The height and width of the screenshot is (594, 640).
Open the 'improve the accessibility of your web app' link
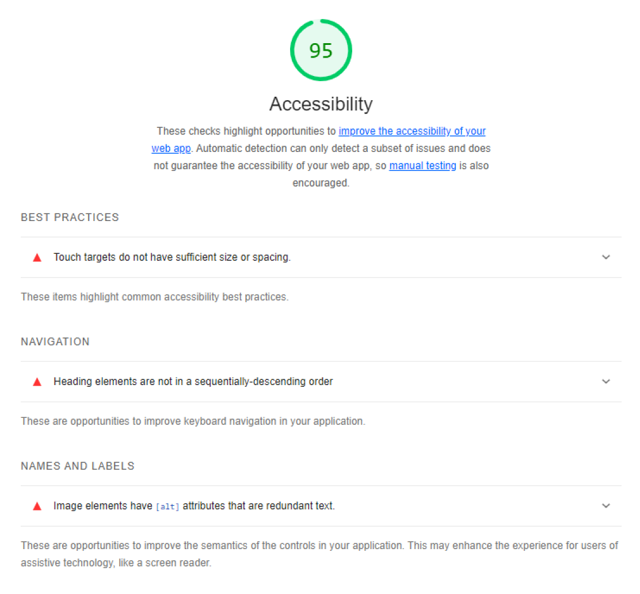coord(412,131)
